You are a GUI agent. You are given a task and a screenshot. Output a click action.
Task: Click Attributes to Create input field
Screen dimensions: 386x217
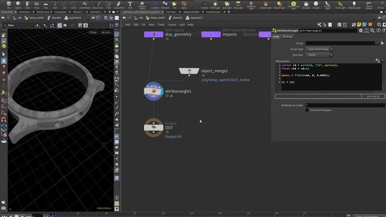tap(345, 105)
